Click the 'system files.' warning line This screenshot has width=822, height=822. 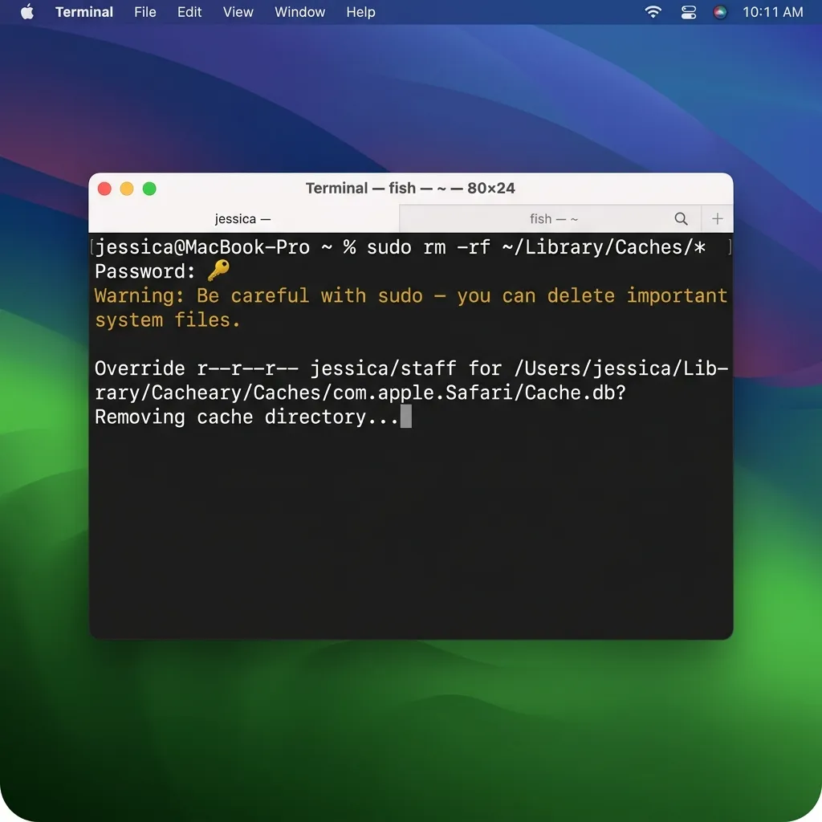pos(168,319)
